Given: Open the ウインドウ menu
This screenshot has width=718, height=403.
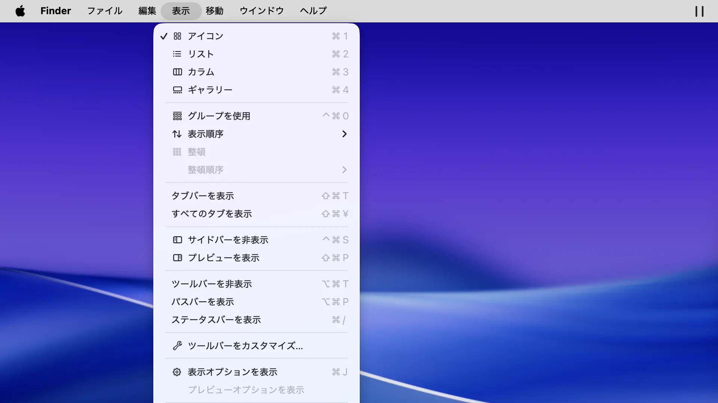Looking at the screenshot, I should pos(262,11).
